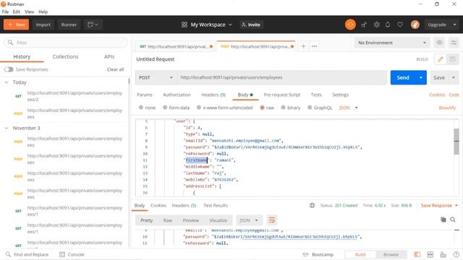Open manage environments settings icon
Viewport: 463px width, 260px height.
454,43
